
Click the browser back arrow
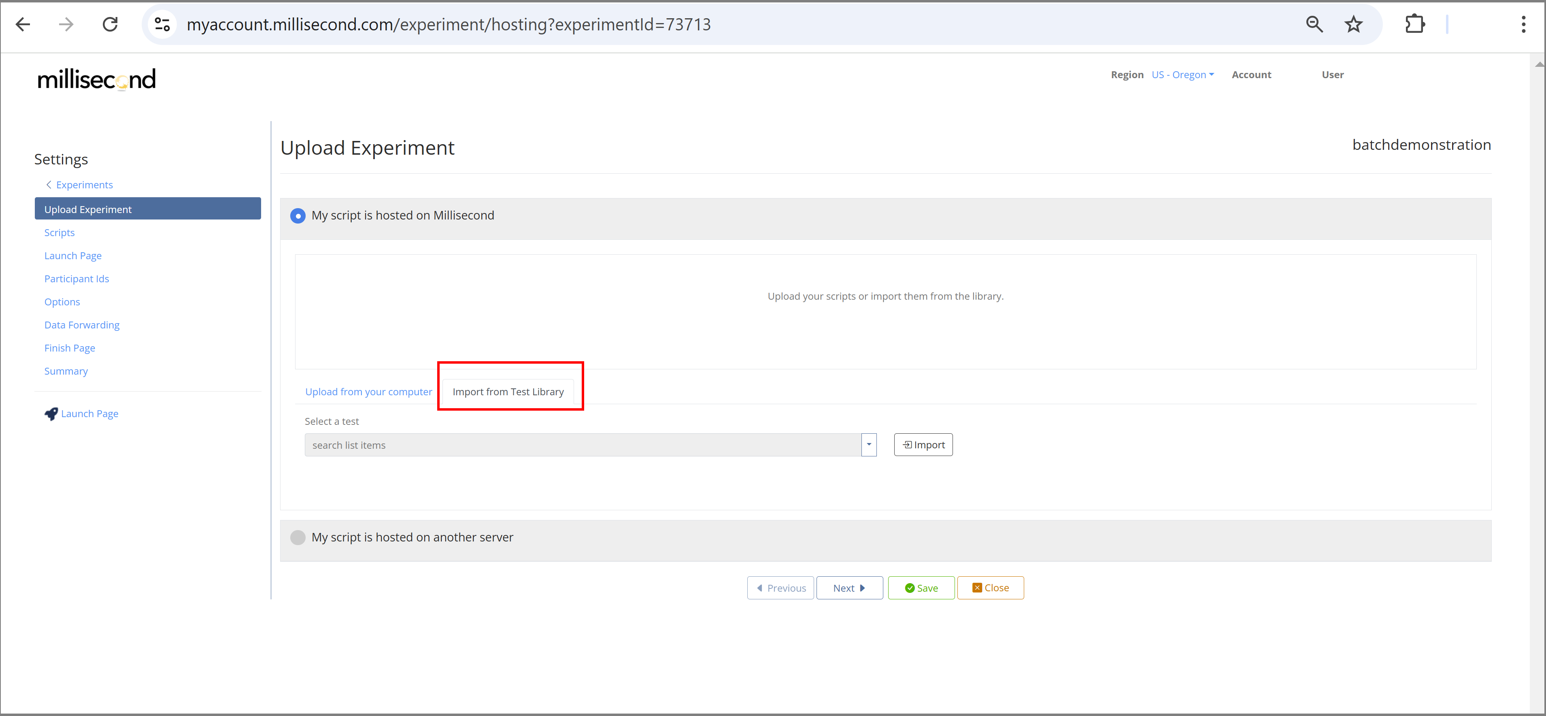23,25
